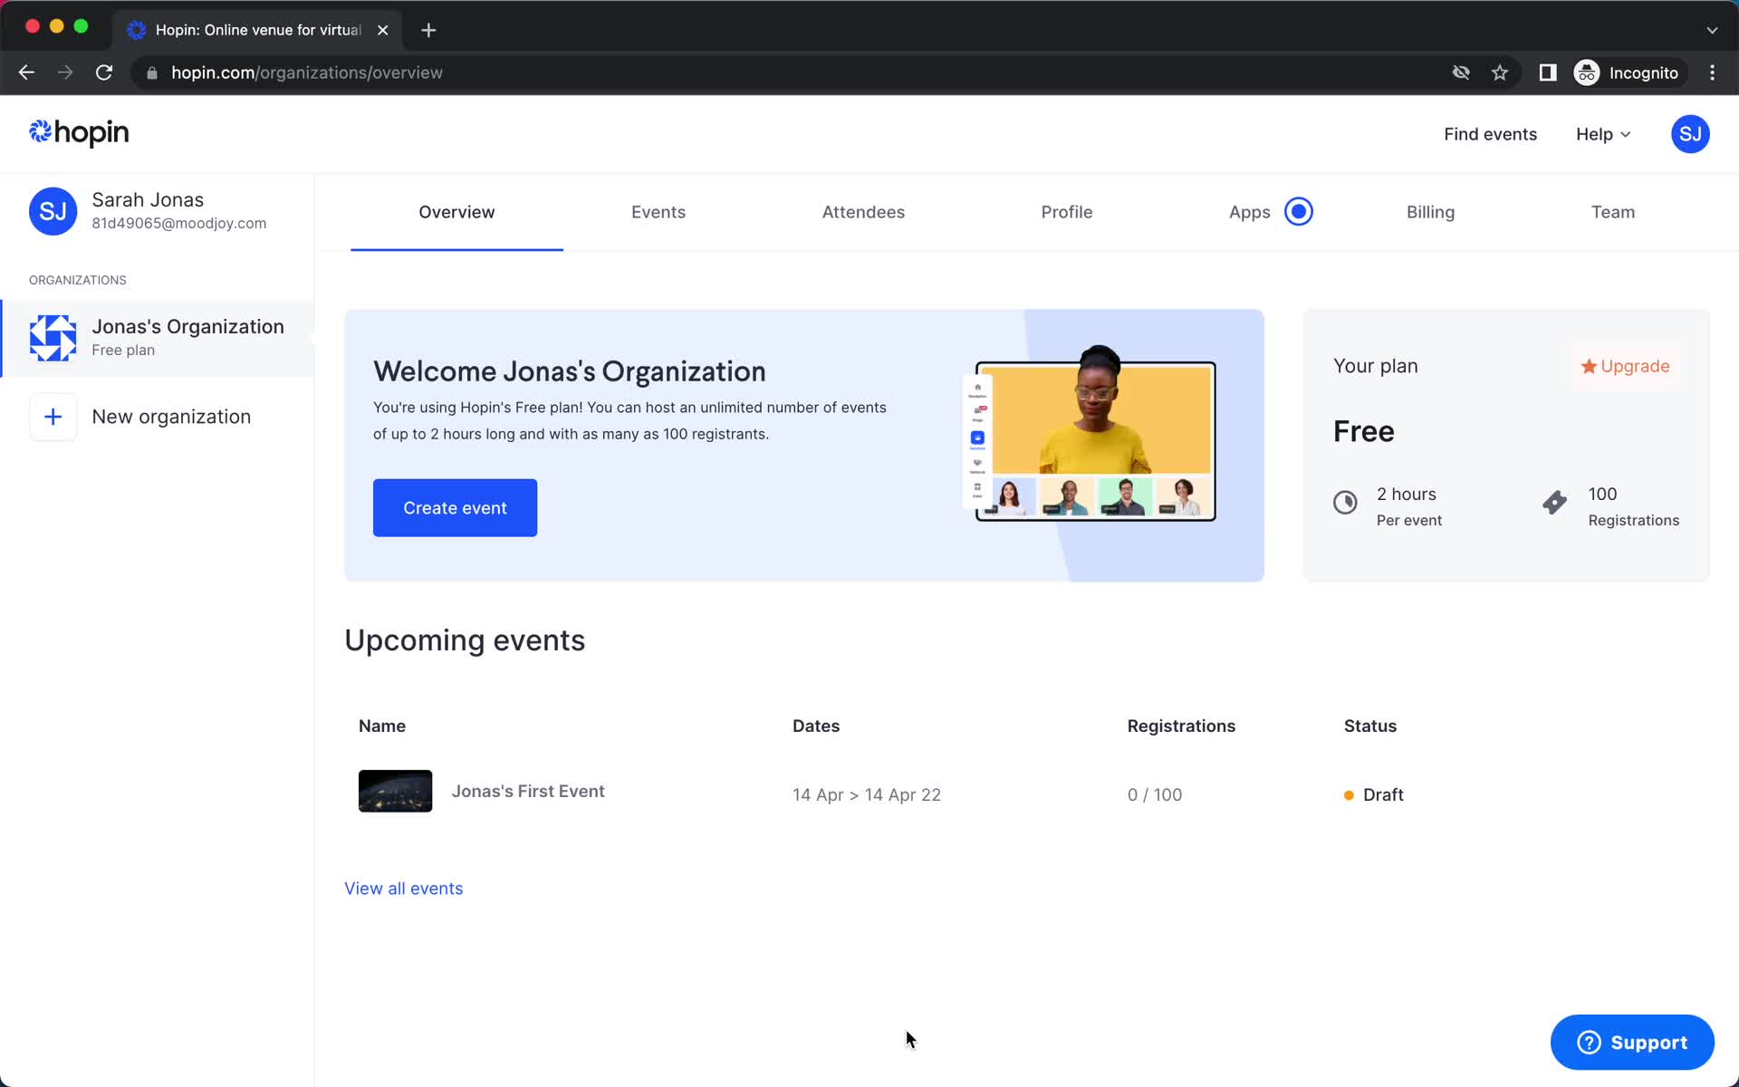This screenshot has width=1739, height=1087.
Task: Click the email 81d49065@moodjoy.com
Action: 179,223
